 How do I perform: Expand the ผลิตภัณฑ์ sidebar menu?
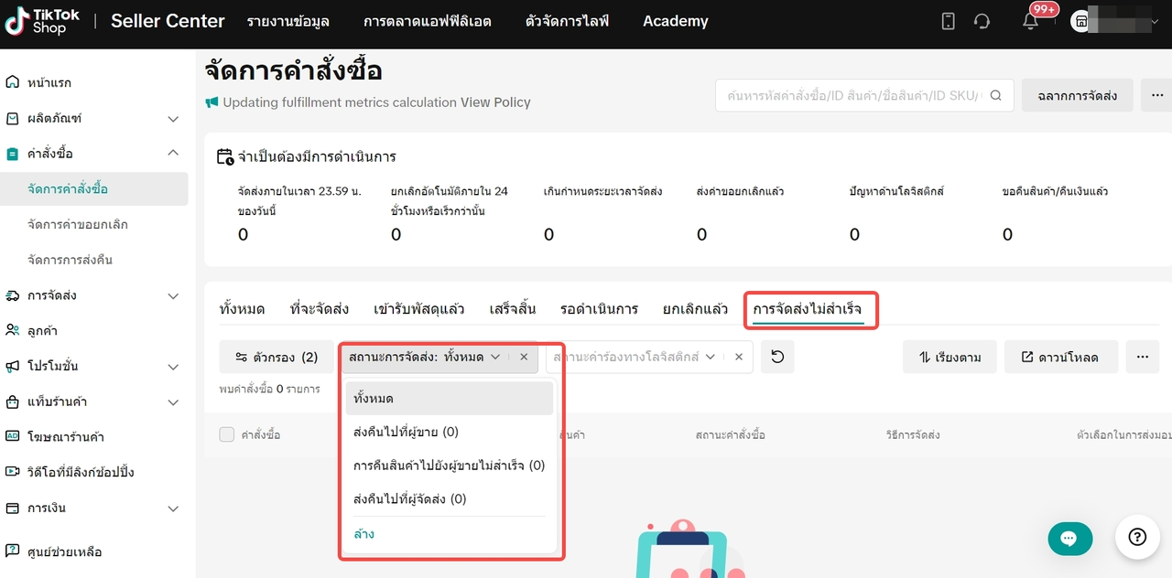click(173, 118)
